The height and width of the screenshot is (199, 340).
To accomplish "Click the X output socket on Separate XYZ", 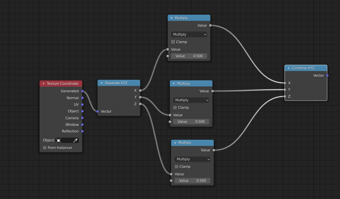I will point(140,90).
